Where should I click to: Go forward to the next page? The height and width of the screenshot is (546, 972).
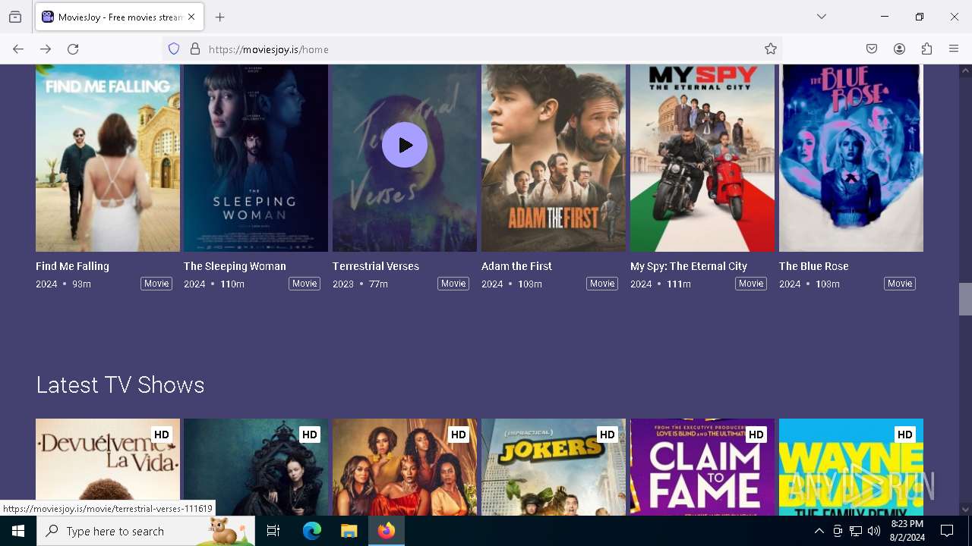tap(46, 49)
